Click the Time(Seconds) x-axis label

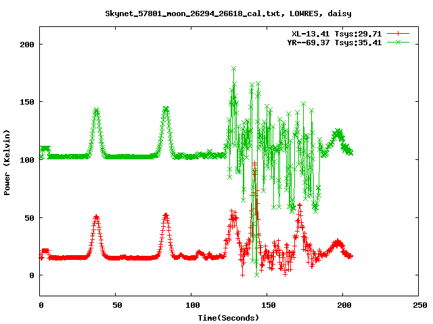click(229, 318)
